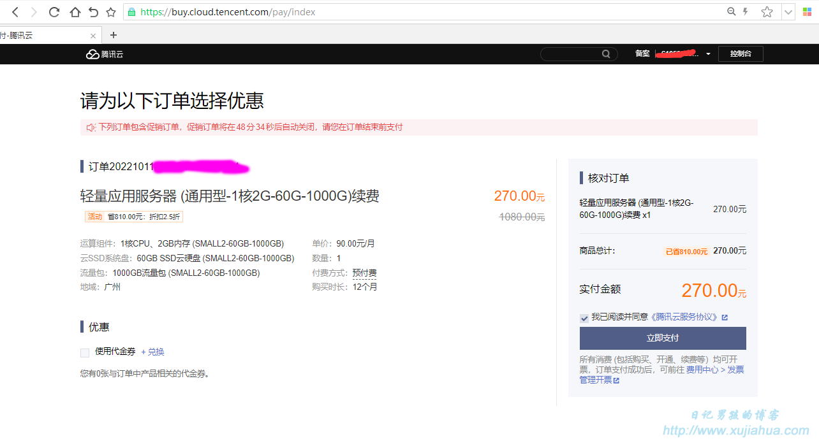Open the browser home page icon
The height and width of the screenshot is (439, 819).
tap(75, 12)
